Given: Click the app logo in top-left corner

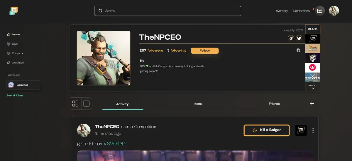Looking at the screenshot, I should (x=13, y=11).
